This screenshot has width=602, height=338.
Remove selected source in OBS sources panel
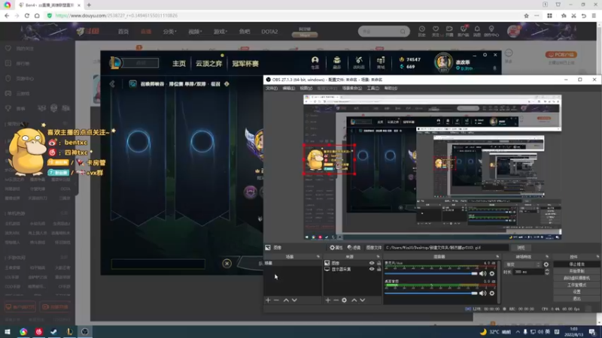(336, 300)
